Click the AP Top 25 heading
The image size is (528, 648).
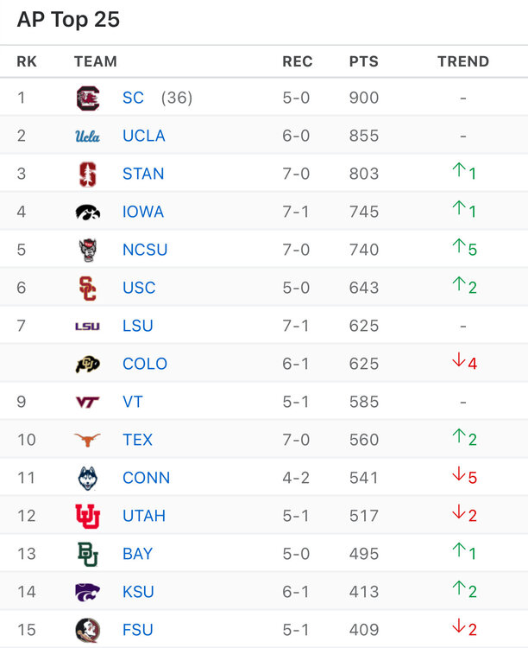[x=68, y=20]
